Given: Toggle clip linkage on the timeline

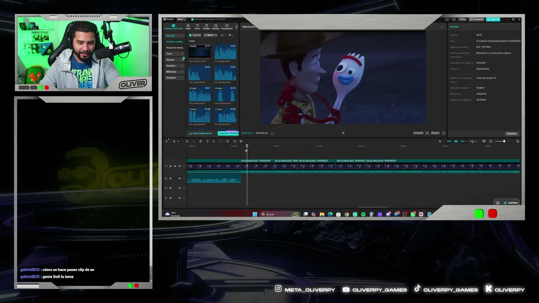Looking at the screenshot, I should click(463, 141).
